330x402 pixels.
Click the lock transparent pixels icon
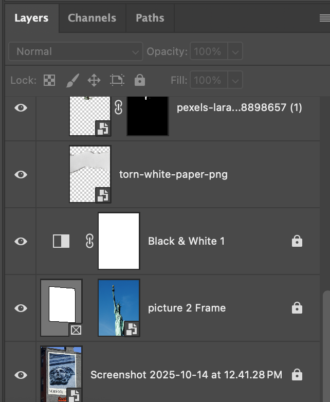tap(49, 80)
